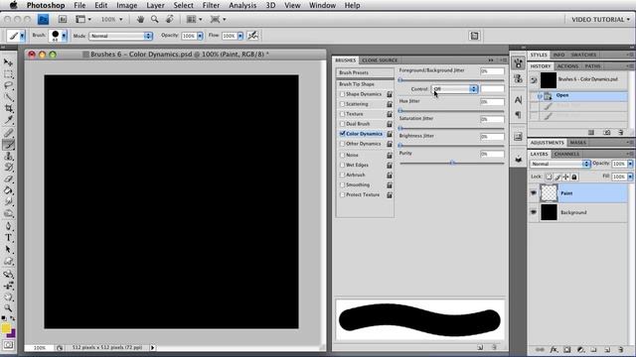Select the Eyedropper tool

click(x=8, y=120)
